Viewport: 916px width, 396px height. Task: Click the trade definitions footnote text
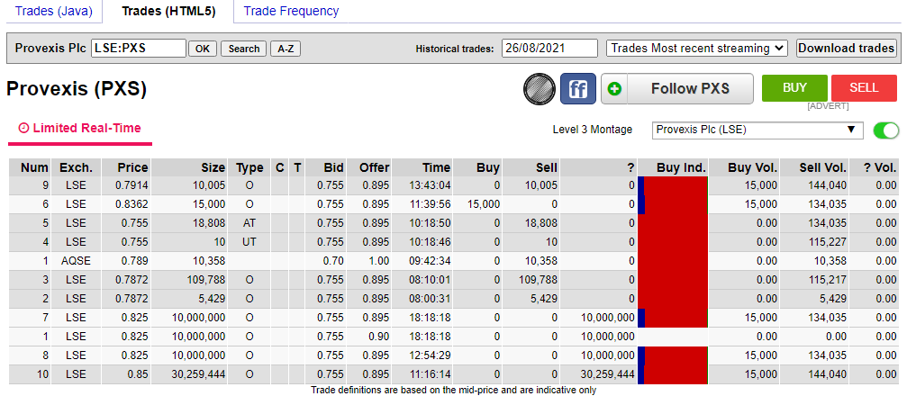click(x=453, y=391)
